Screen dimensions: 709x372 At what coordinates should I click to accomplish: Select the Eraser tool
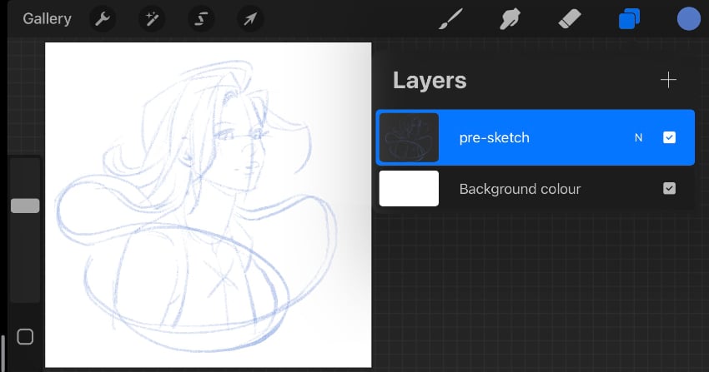(x=570, y=19)
